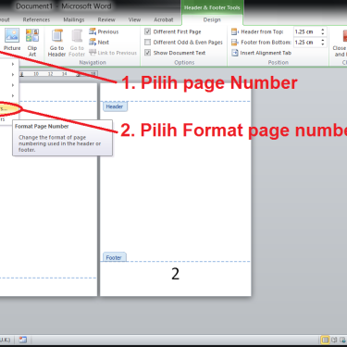Go to the Next section footer

coord(99,43)
